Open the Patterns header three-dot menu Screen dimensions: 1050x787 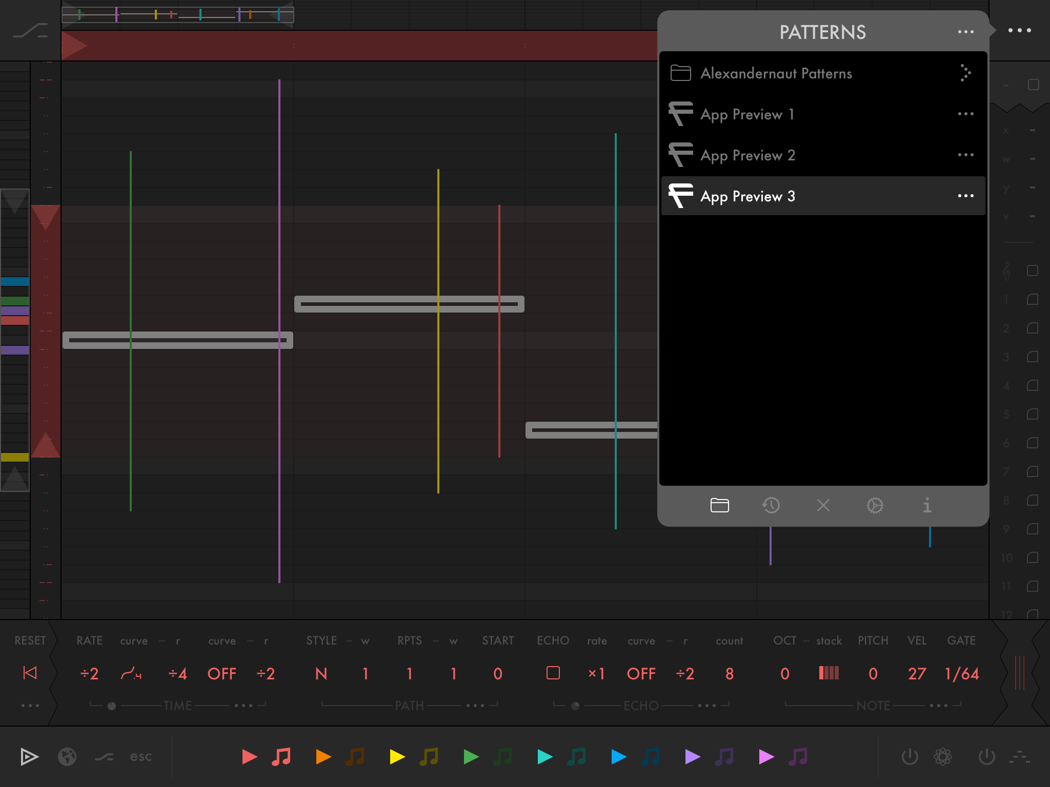tap(965, 32)
